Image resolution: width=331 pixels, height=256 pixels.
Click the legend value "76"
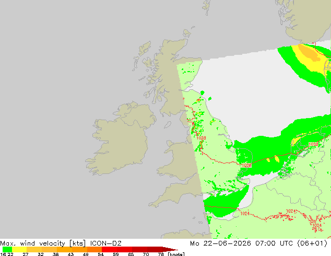pyautogui.click(x=161, y=254)
